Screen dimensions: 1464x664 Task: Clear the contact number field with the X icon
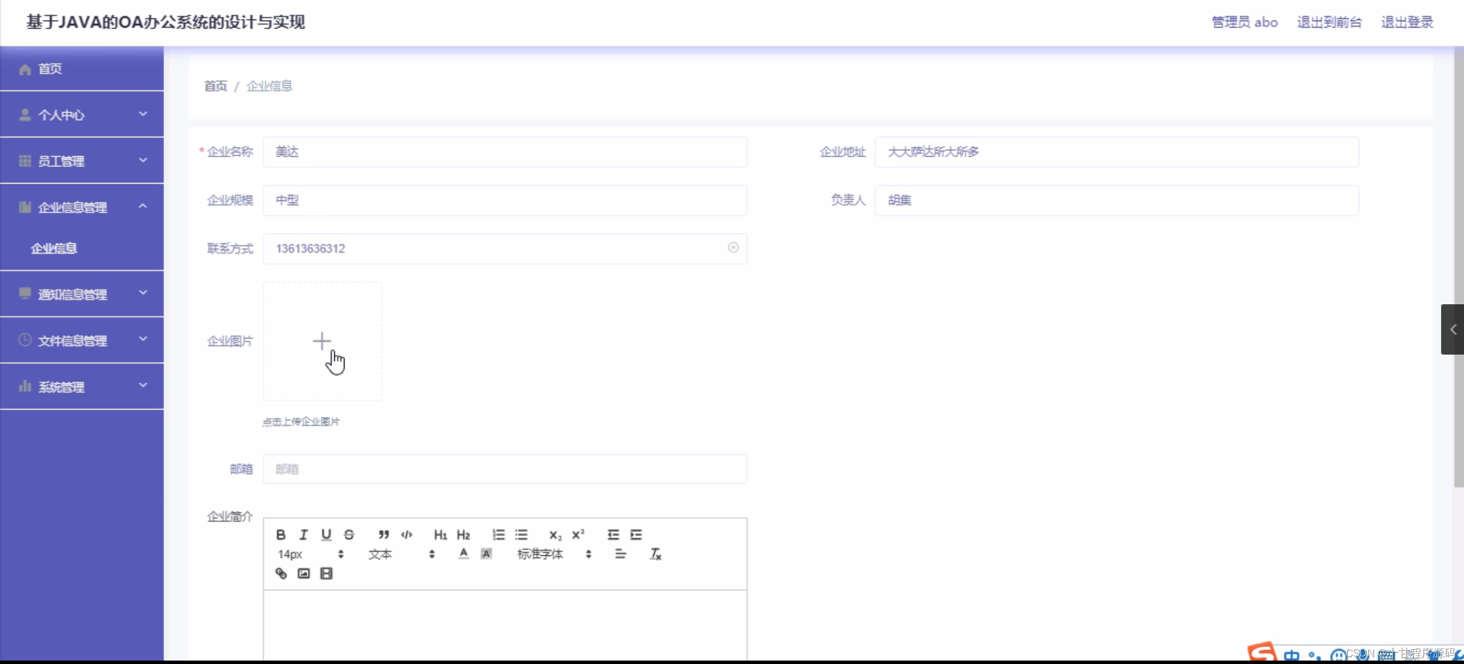(x=733, y=247)
